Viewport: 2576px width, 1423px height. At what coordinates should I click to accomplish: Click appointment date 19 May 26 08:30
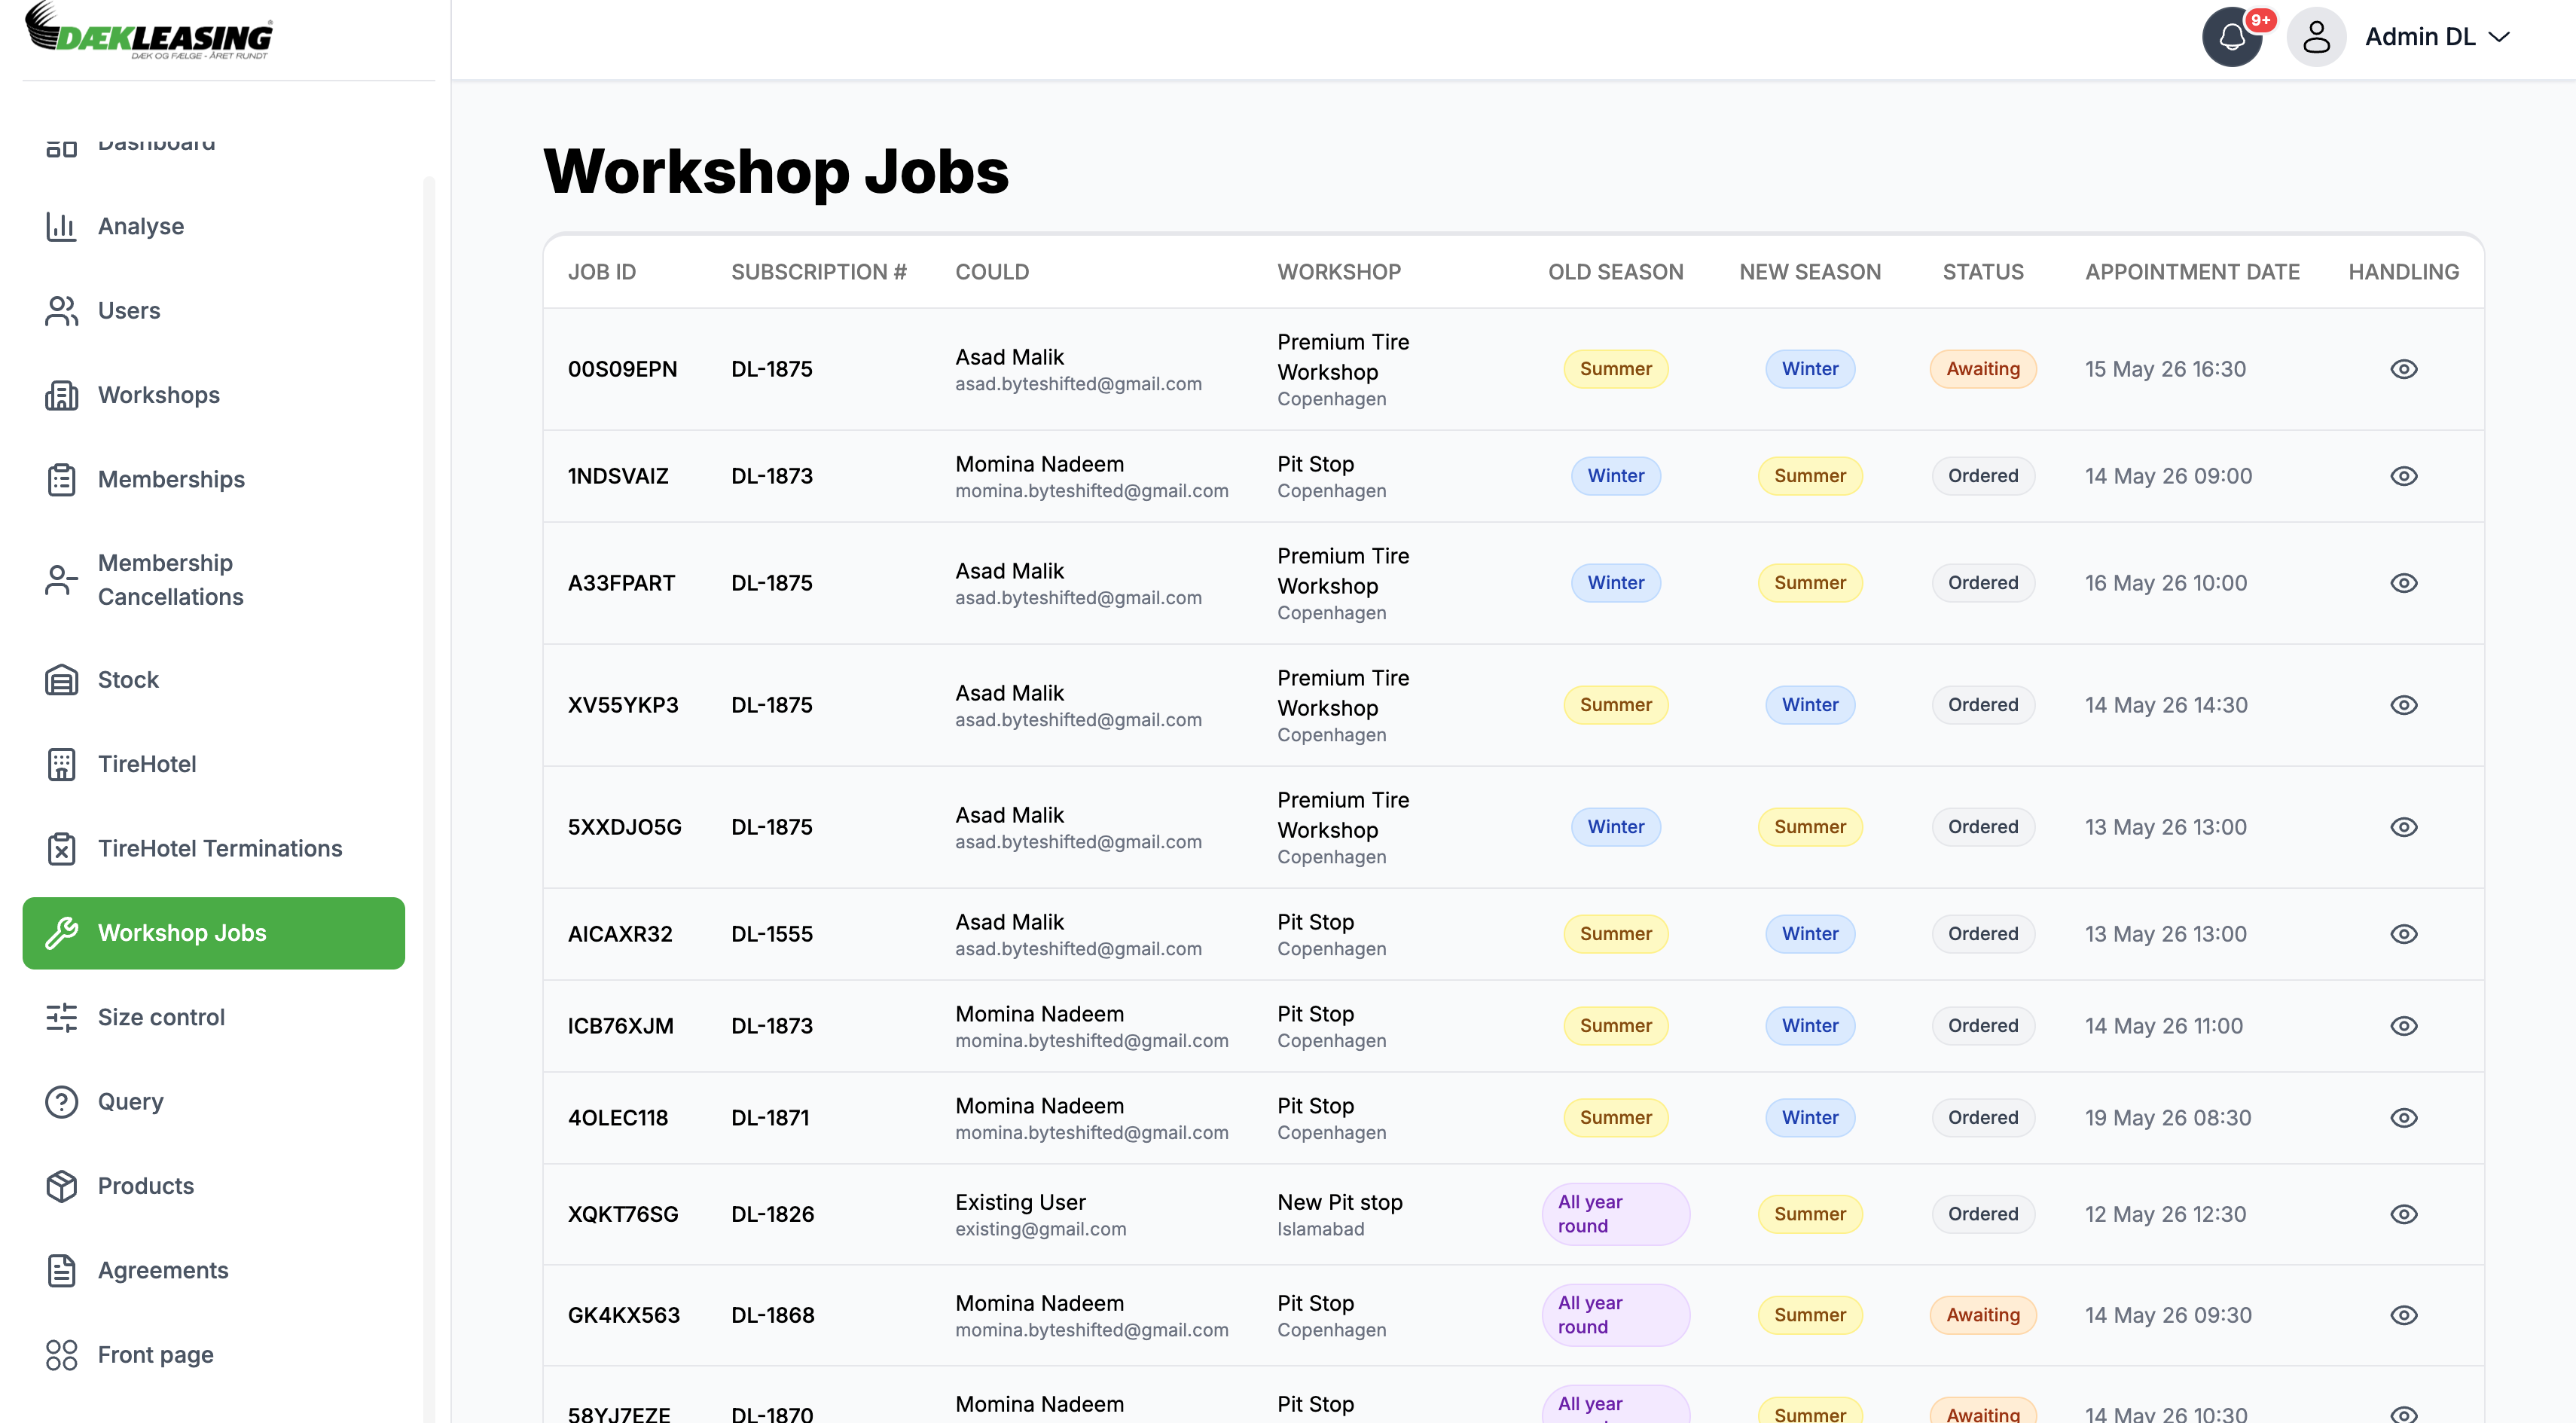click(2167, 1118)
